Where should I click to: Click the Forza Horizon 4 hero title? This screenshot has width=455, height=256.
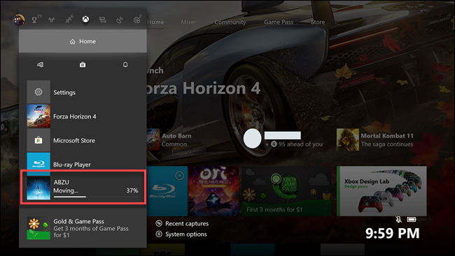click(204, 88)
